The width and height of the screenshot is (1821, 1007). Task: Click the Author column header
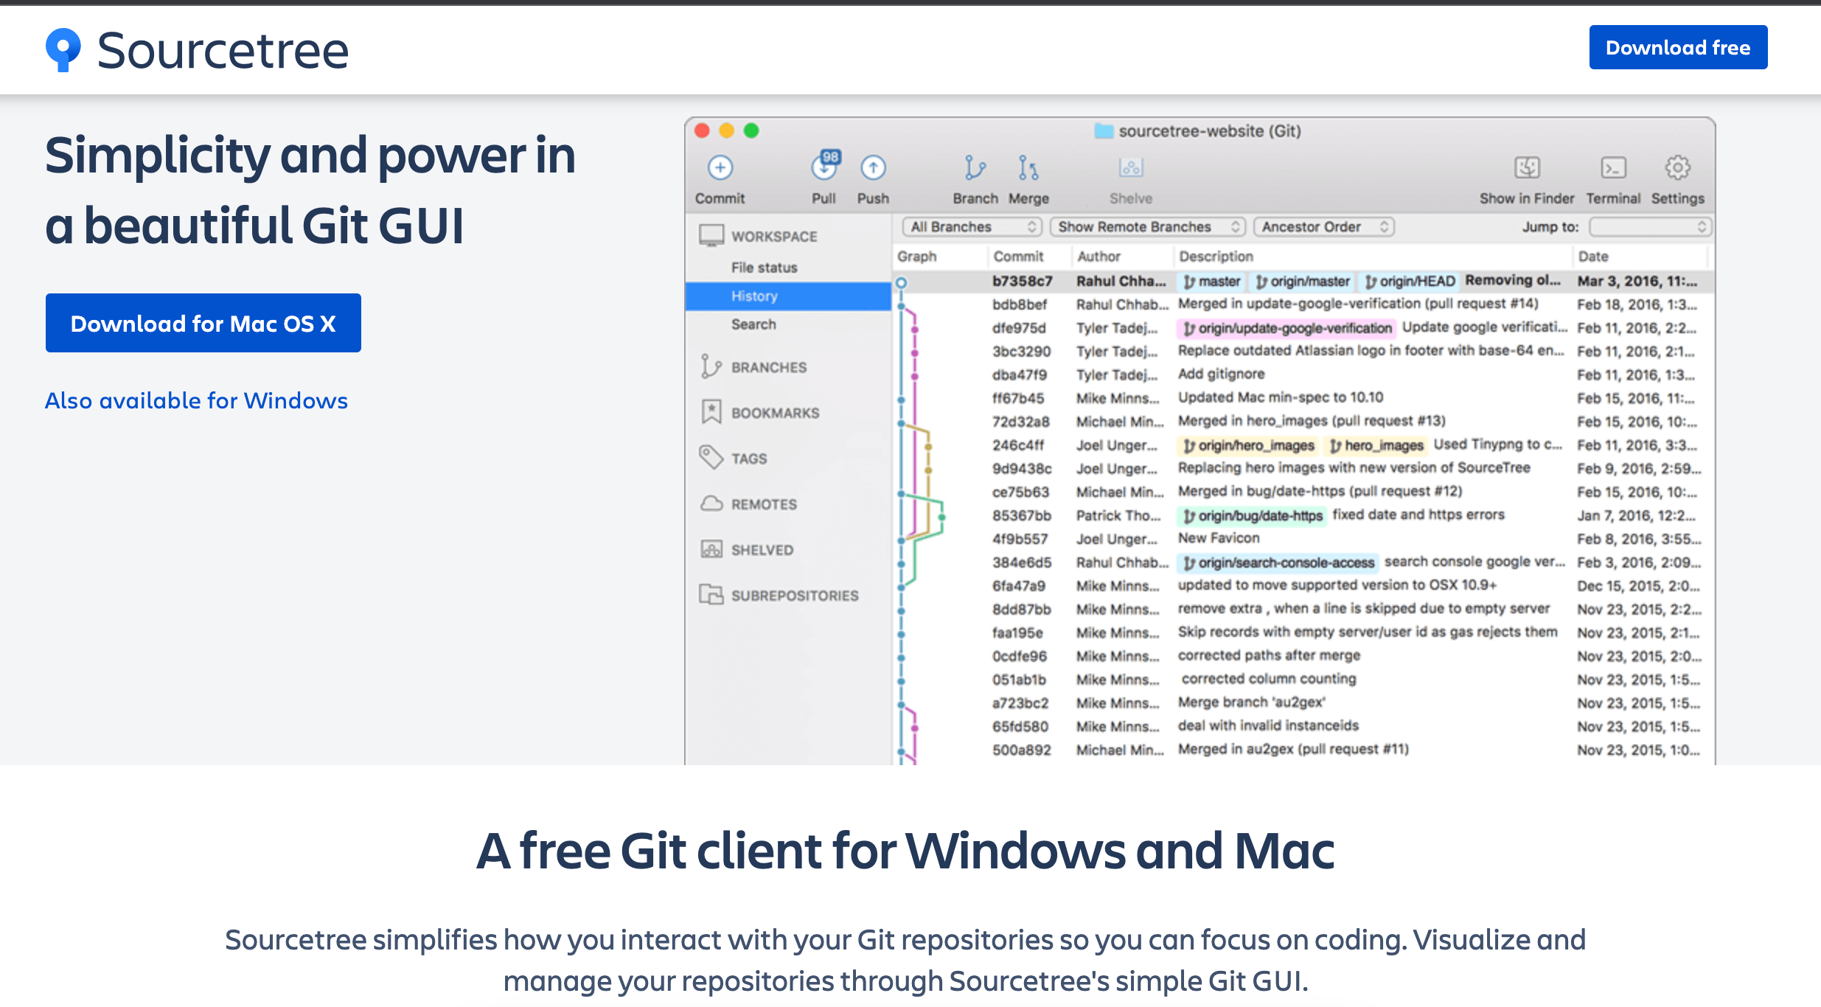pos(1098,257)
